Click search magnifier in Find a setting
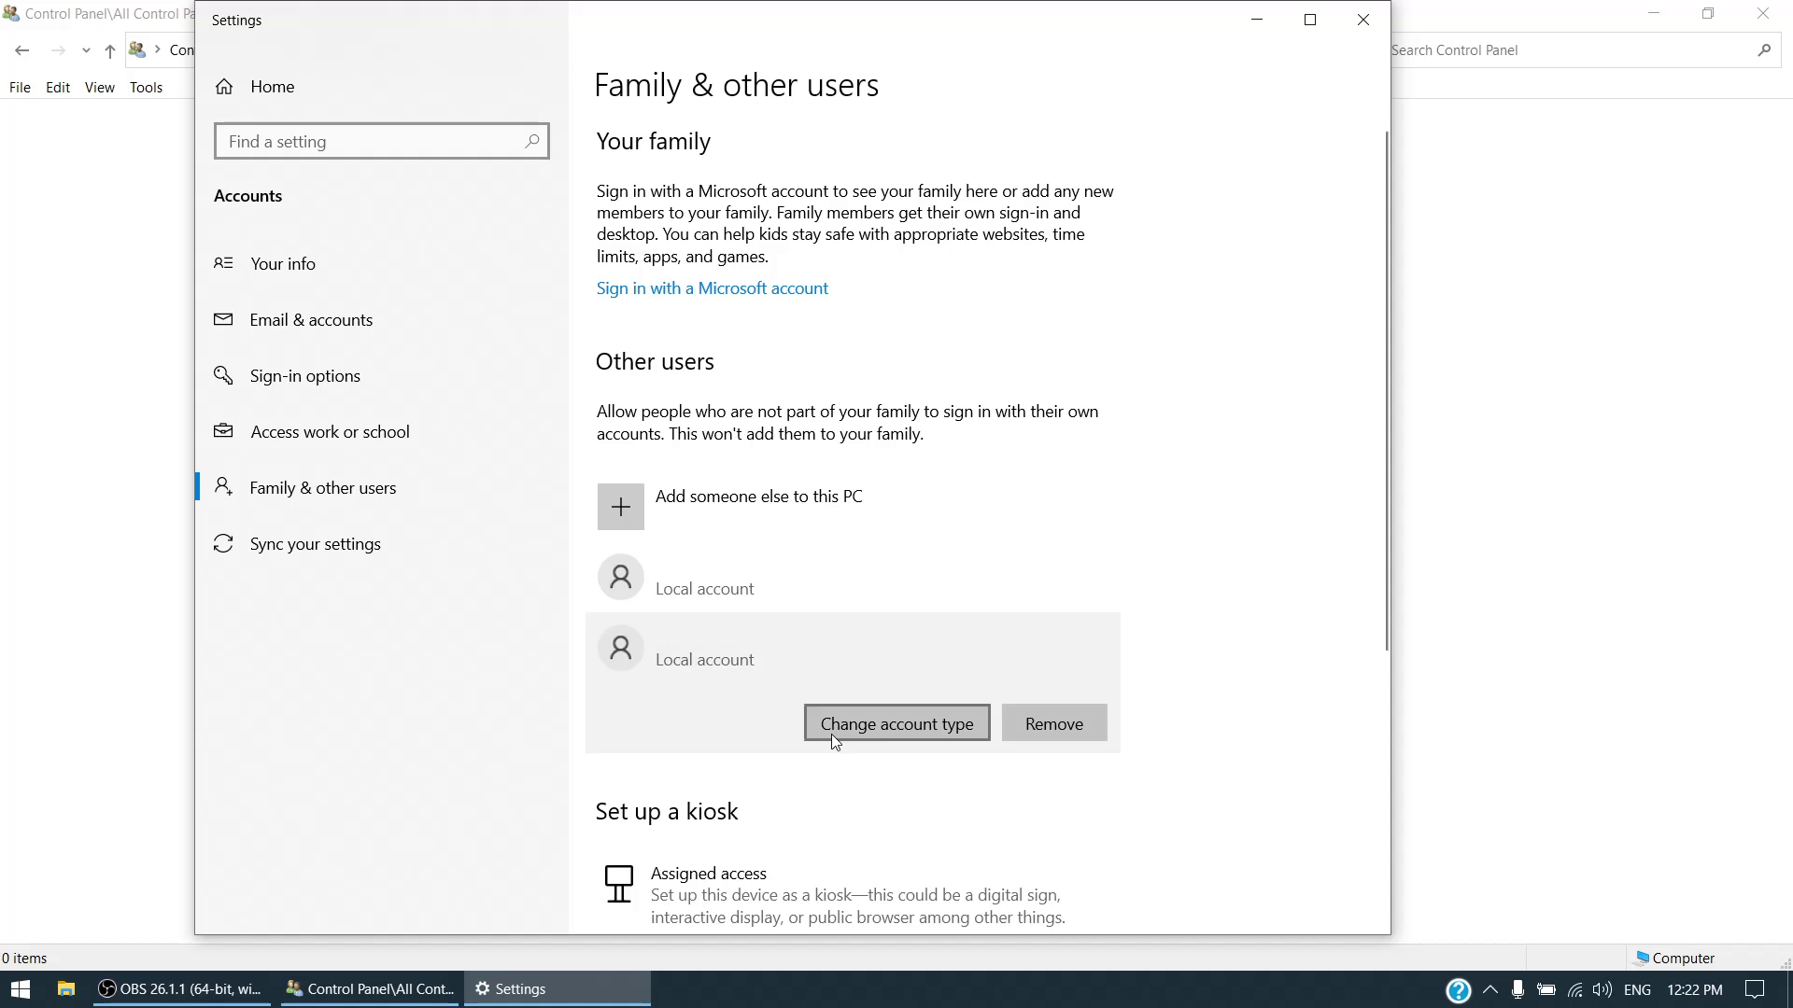 (531, 141)
